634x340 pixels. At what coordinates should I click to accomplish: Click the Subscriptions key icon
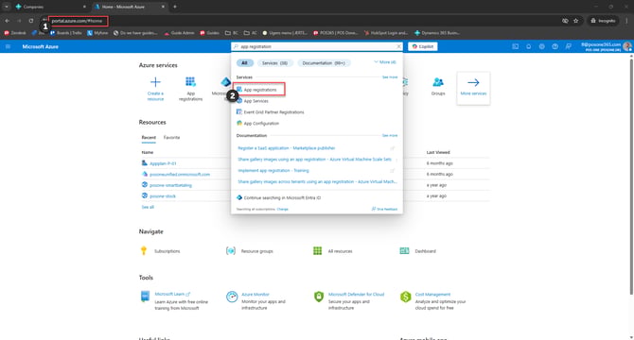pos(144,251)
